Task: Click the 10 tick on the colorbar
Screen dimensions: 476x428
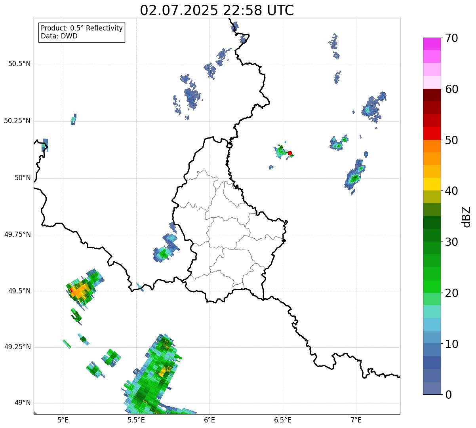Action: (451, 344)
